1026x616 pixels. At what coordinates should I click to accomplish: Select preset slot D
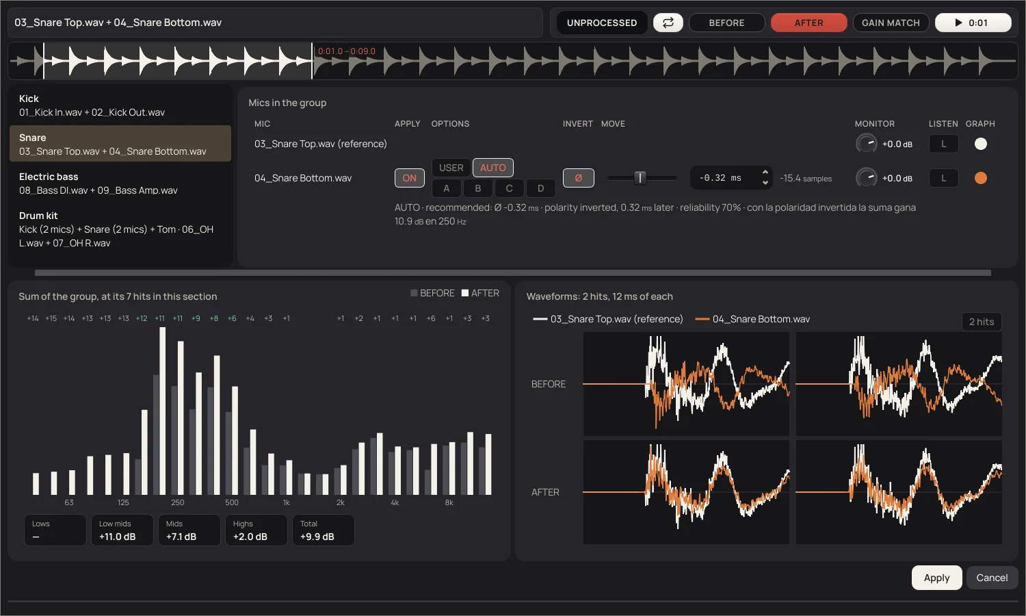(x=541, y=188)
